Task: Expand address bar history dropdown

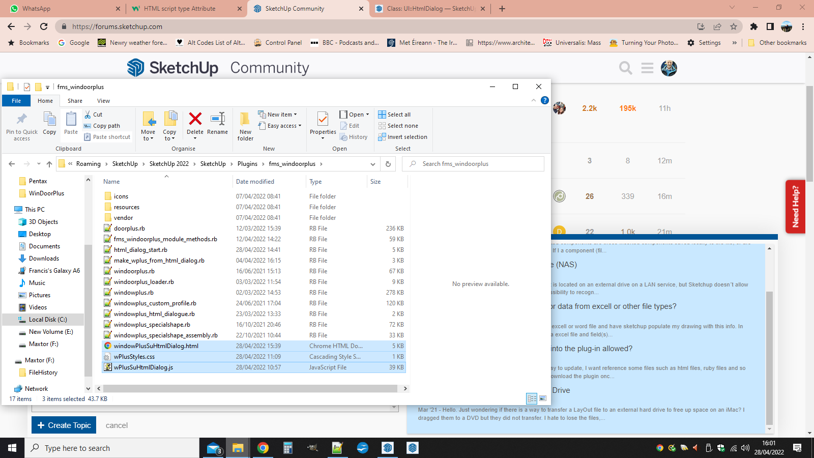Action: coord(373,164)
